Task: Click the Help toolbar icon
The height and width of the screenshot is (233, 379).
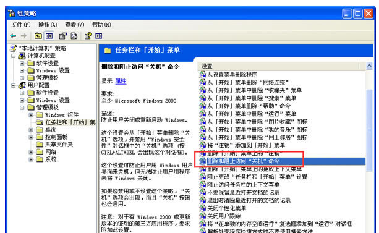Action: 88,36
